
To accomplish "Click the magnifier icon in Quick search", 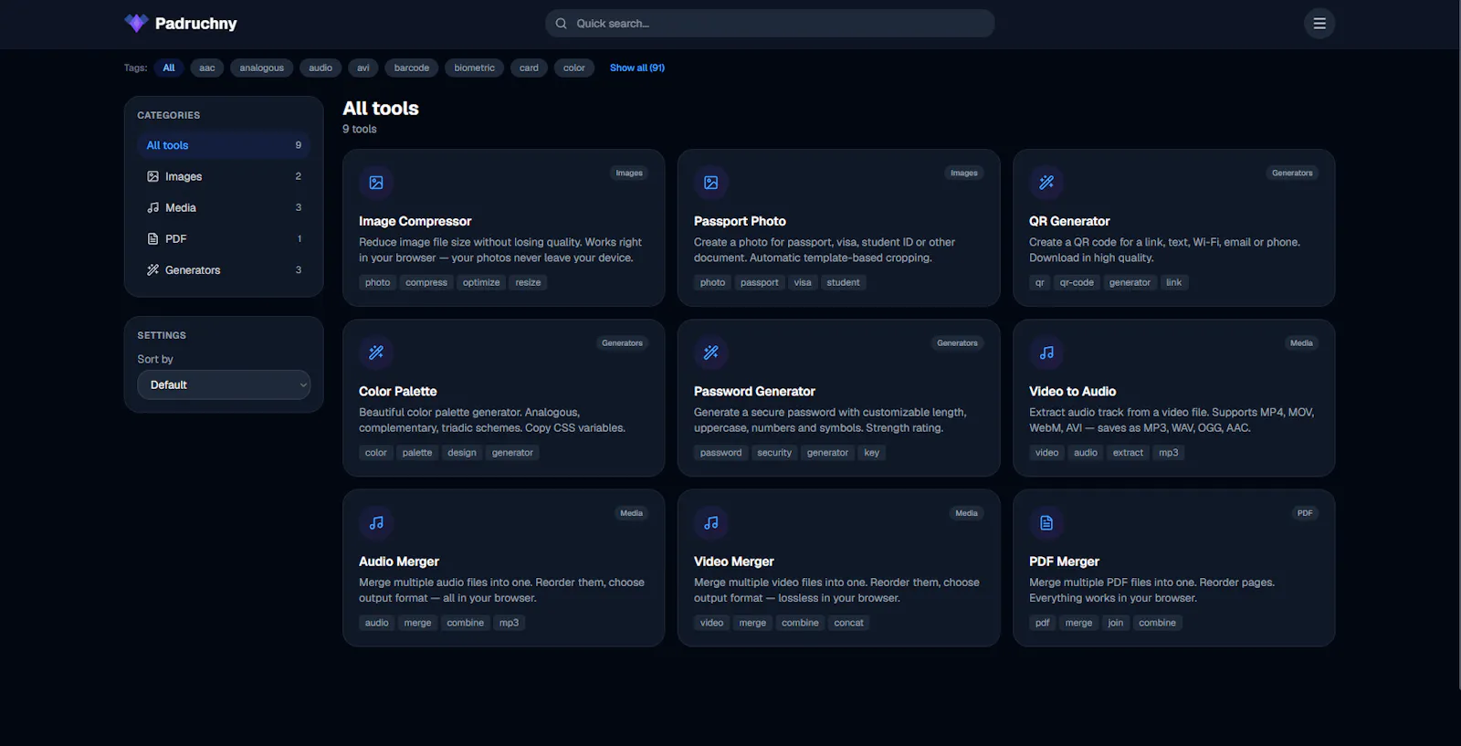I will tap(561, 24).
